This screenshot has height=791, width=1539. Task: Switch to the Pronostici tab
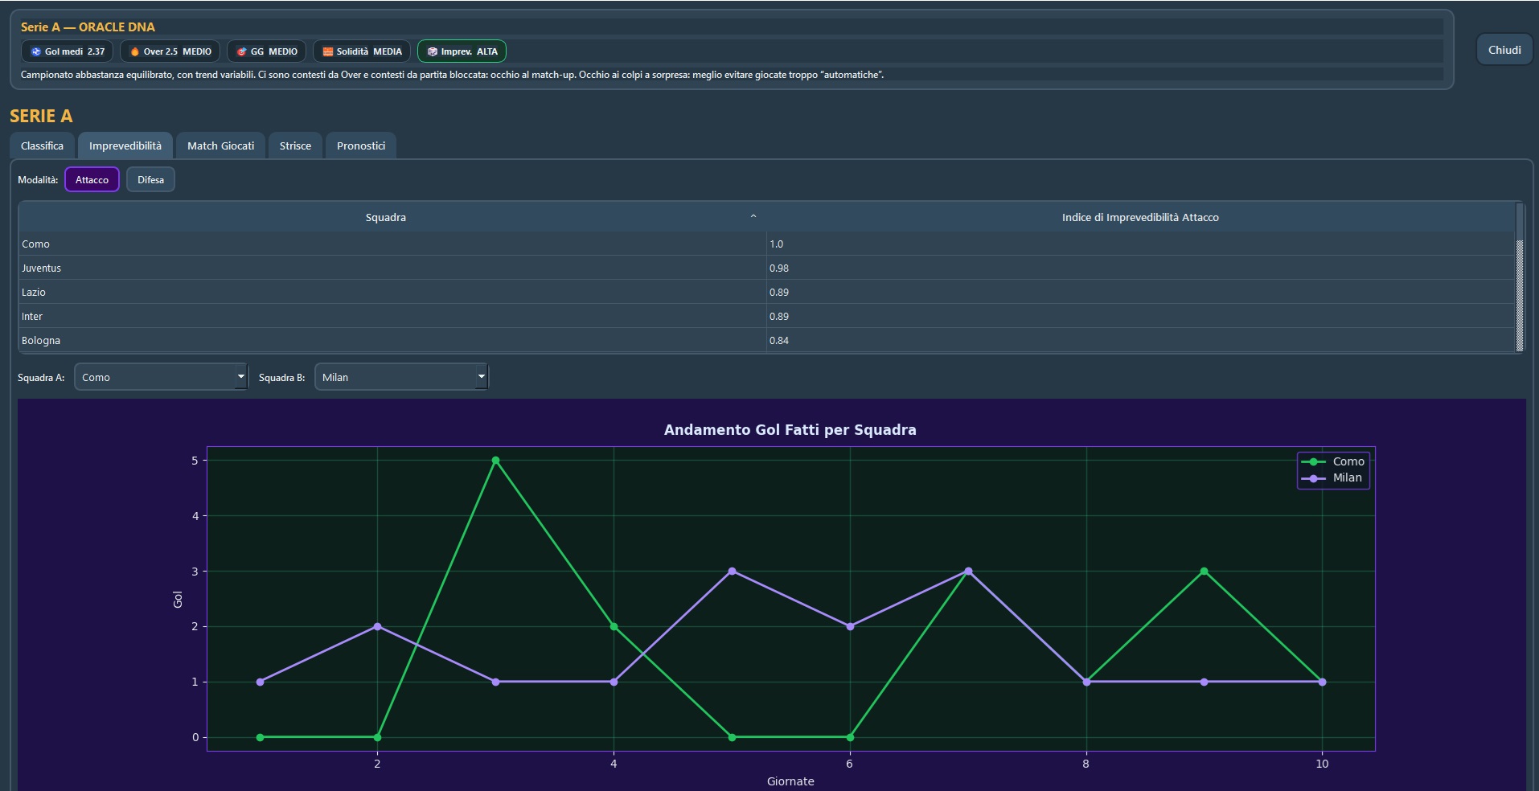(360, 145)
